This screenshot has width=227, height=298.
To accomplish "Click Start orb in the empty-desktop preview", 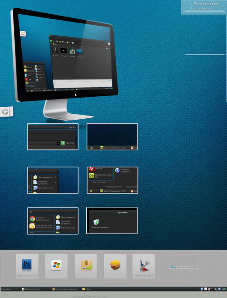I will (91, 148).
